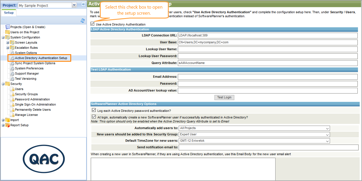Click the System Options gear icon

point(12,53)
